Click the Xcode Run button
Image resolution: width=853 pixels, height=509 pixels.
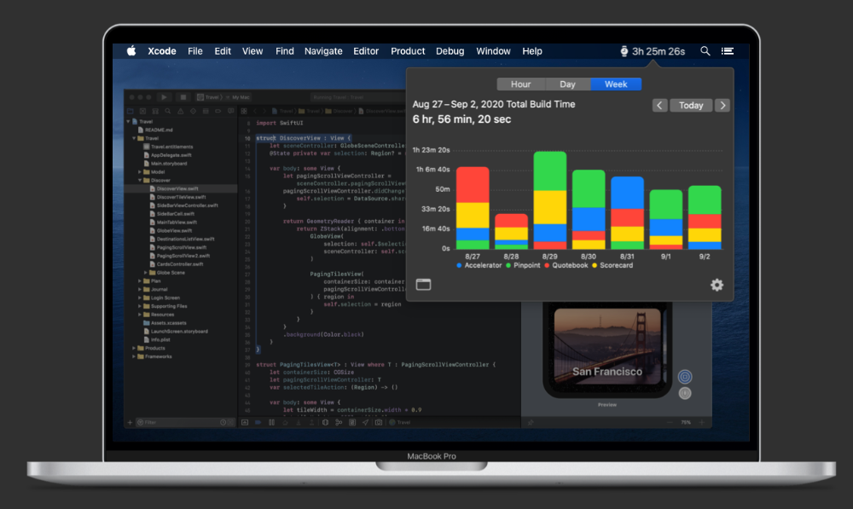click(x=165, y=97)
